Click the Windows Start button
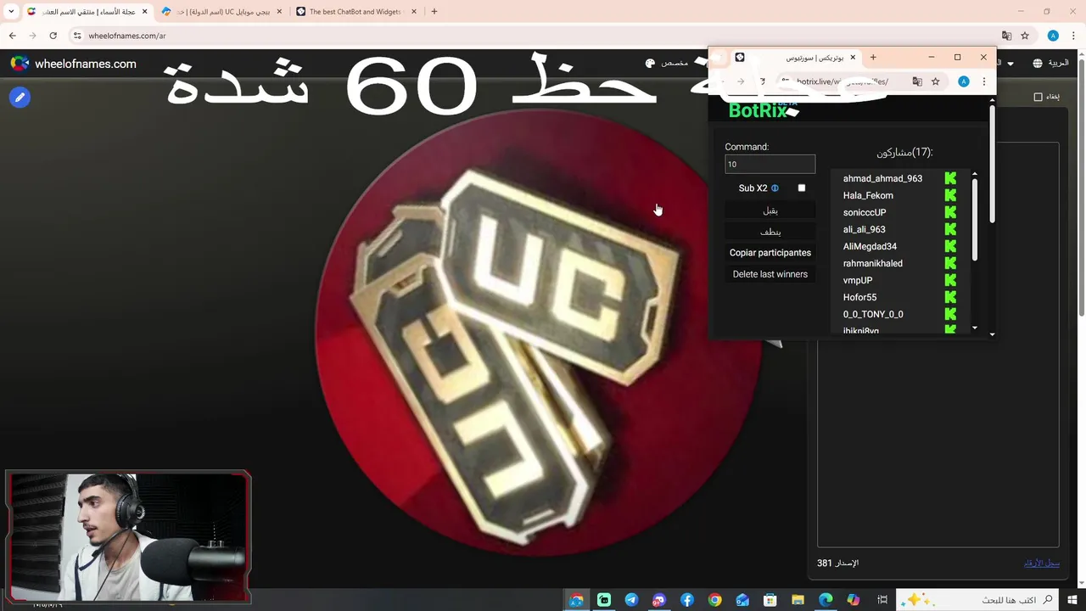 [x=1072, y=600]
